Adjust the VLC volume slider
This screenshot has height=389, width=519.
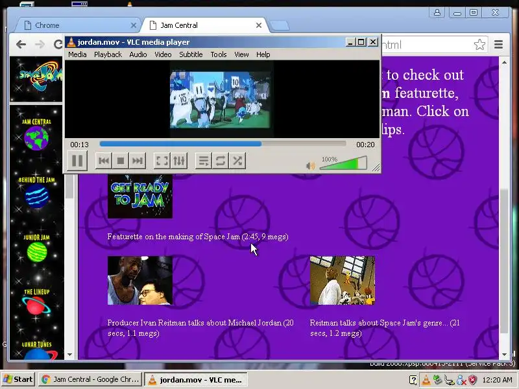coord(343,163)
